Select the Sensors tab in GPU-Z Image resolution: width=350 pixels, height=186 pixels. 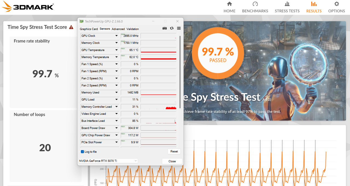point(105,29)
